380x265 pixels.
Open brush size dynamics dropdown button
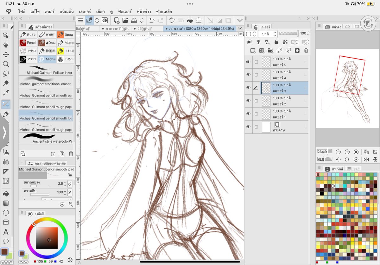70,184
